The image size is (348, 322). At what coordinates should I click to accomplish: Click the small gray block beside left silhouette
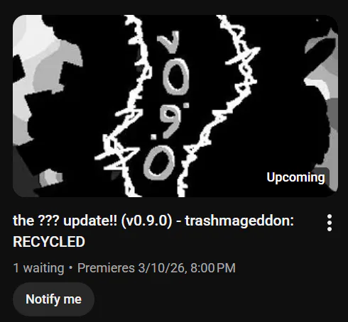[x=50, y=177]
